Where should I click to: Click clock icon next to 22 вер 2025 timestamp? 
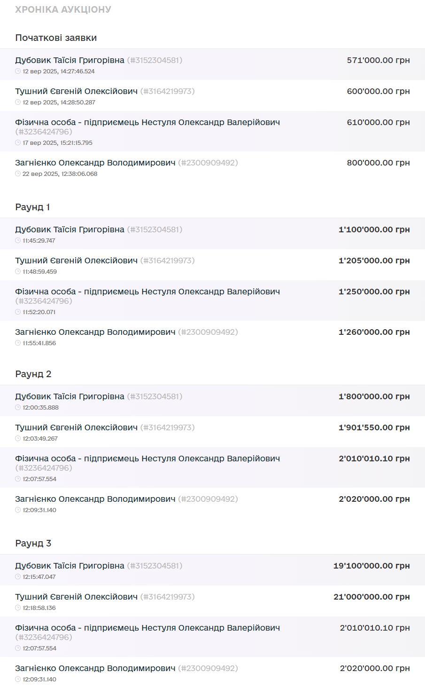(x=18, y=174)
